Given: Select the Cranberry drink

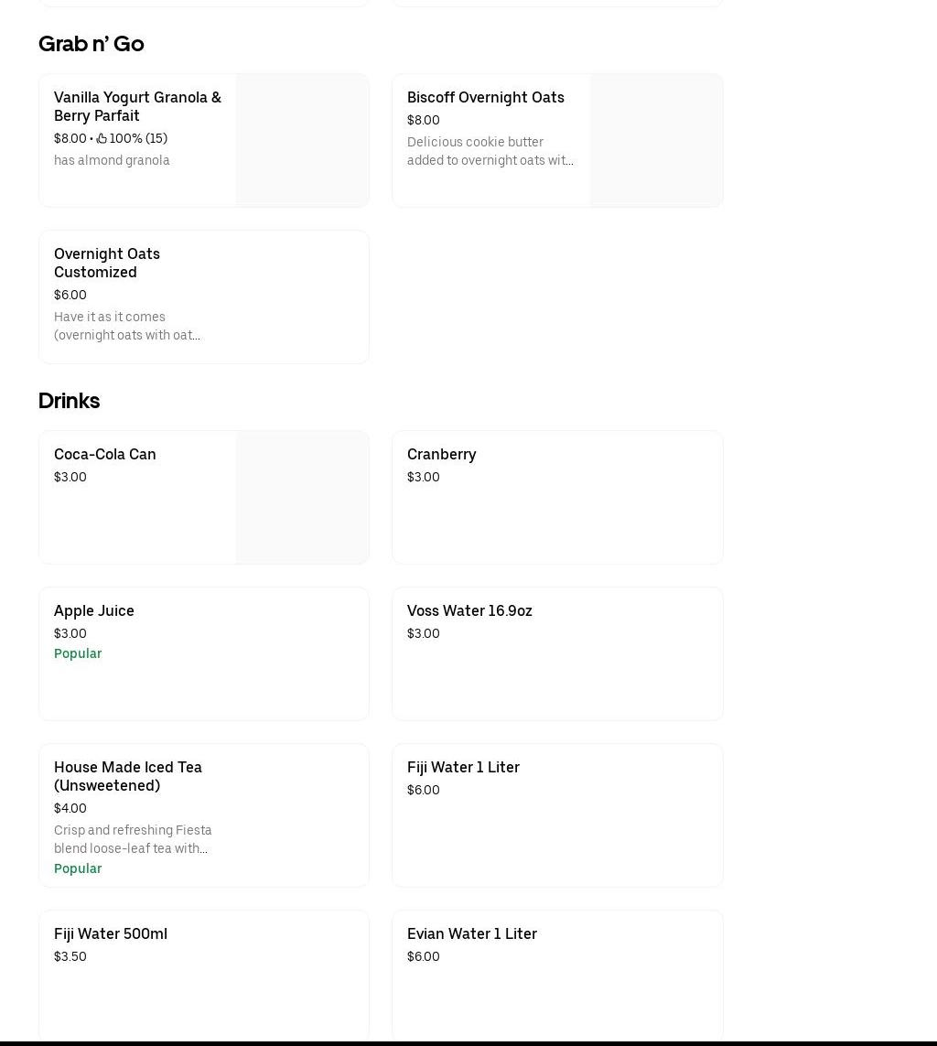Looking at the screenshot, I should 442,454.
